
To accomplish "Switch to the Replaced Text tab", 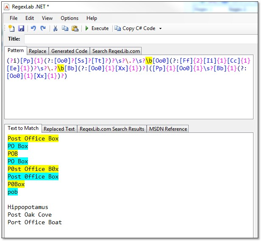I will [59, 129].
